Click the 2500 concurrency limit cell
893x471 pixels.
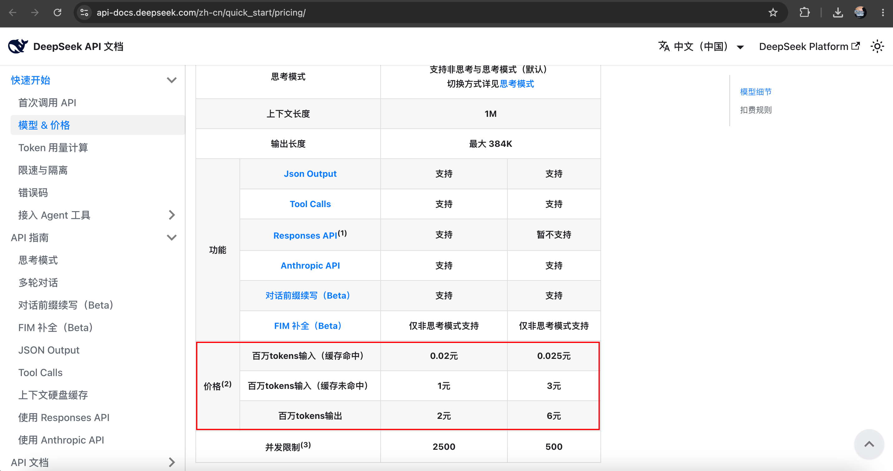click(x=444, y=447)
